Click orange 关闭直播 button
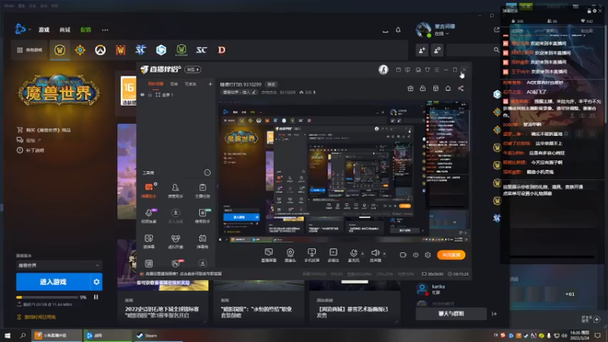This screenshot has height=342, width=608. click(x=451, y=255)
